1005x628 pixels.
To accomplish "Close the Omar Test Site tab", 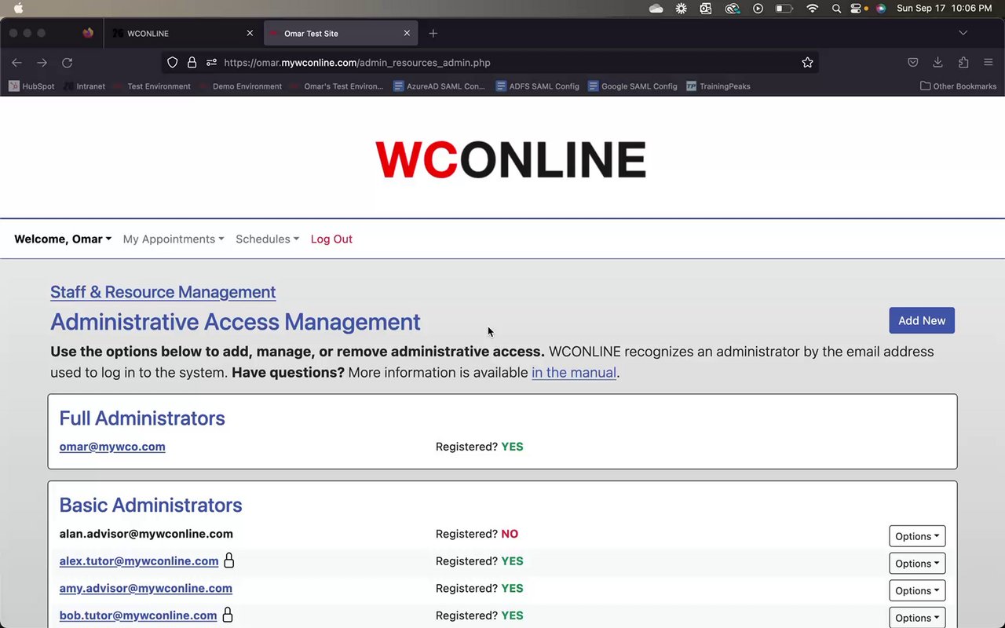I will pyautogui.click(x=407, y=33).
